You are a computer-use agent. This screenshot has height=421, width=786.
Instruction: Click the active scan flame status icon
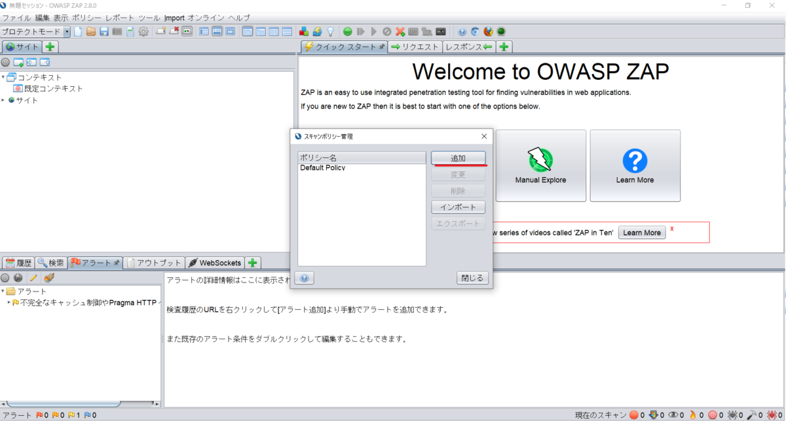693,415
